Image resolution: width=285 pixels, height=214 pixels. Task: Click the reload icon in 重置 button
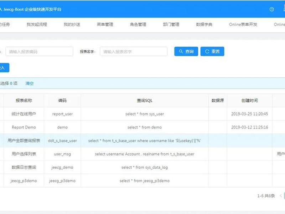[207, 51]
